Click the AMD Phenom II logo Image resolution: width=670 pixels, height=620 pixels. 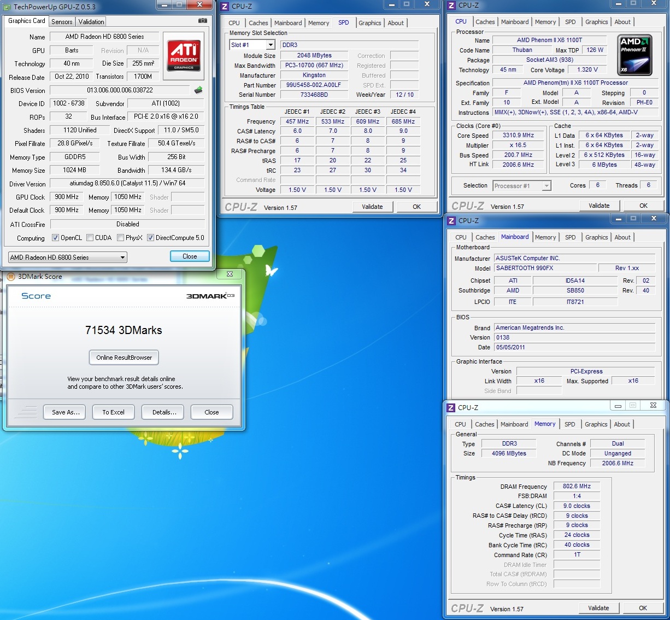tap(634, 55)
